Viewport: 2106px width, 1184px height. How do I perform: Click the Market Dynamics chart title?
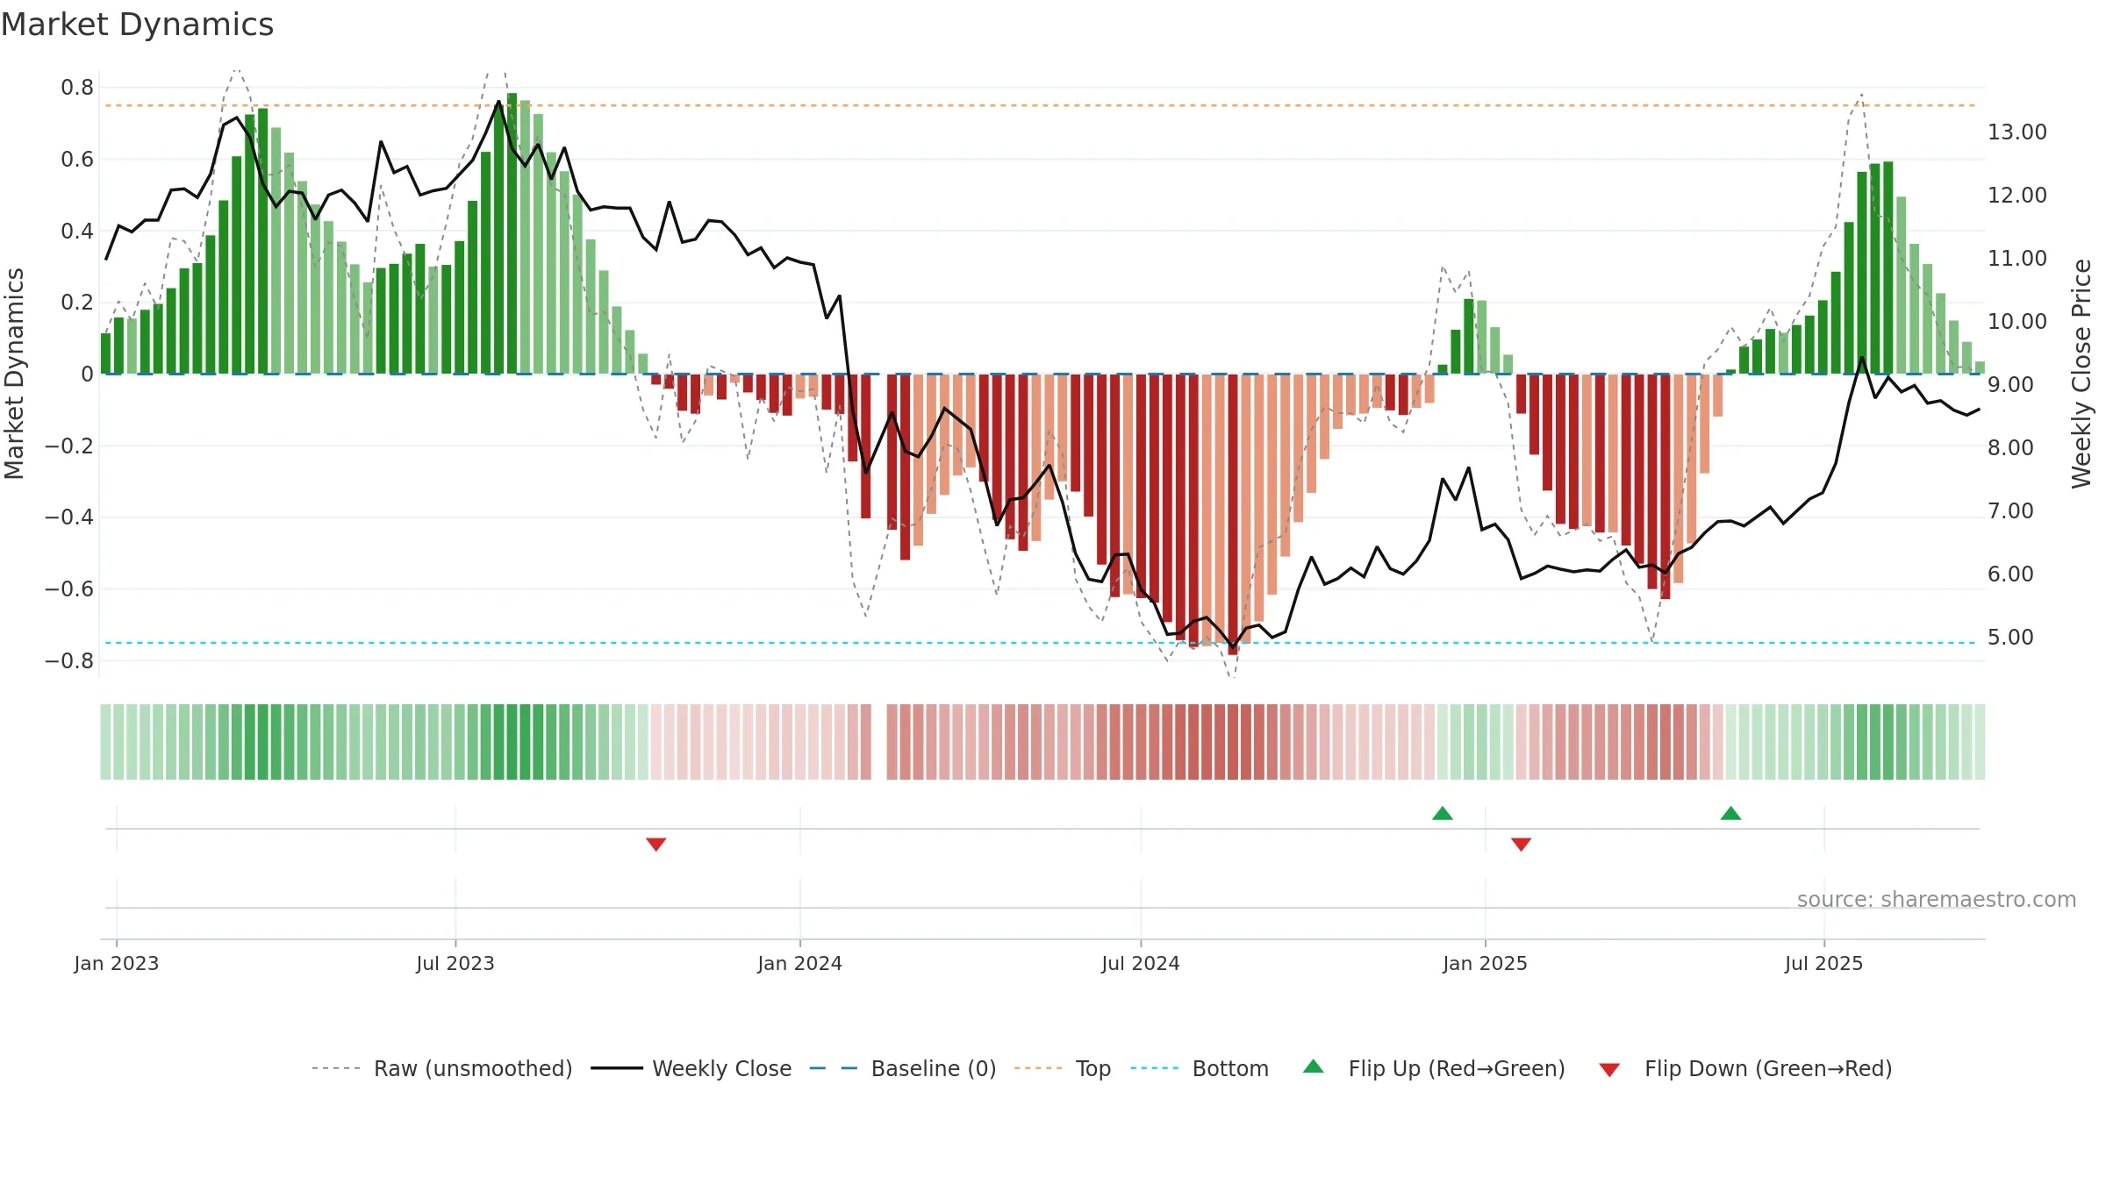137,25
